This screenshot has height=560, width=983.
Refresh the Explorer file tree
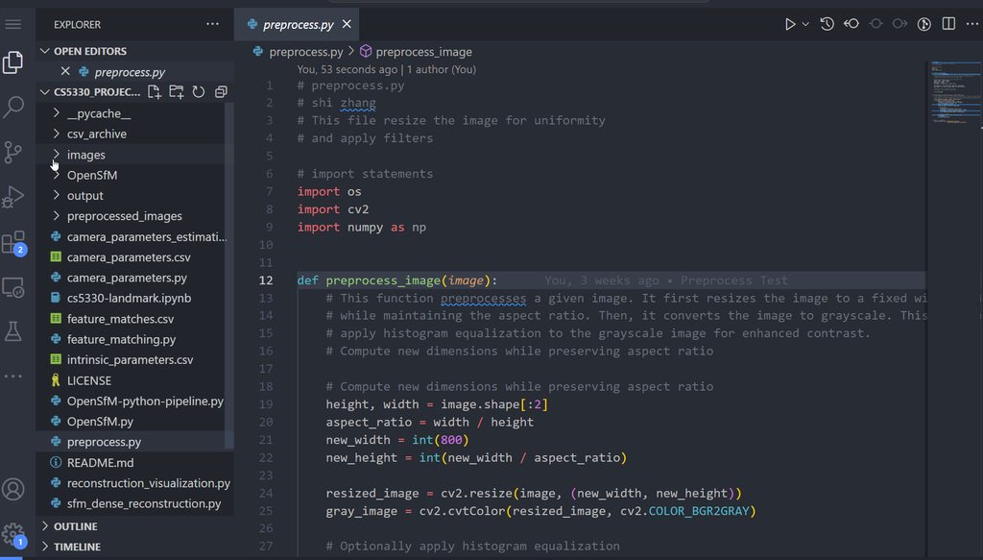(199, 92)
